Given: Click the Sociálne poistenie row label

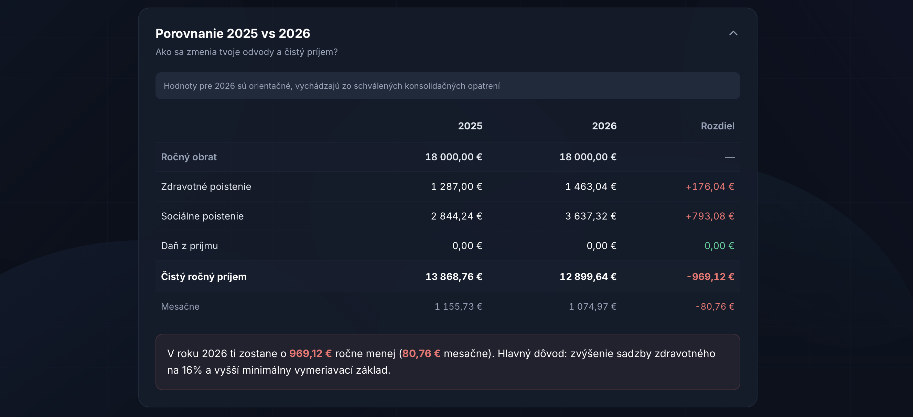Looking at the screenshot, I should [202, 216].
